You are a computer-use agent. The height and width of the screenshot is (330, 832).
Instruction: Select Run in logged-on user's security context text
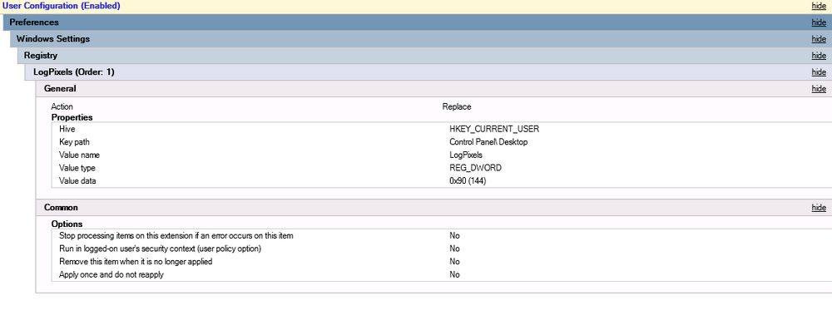(161, 249)
